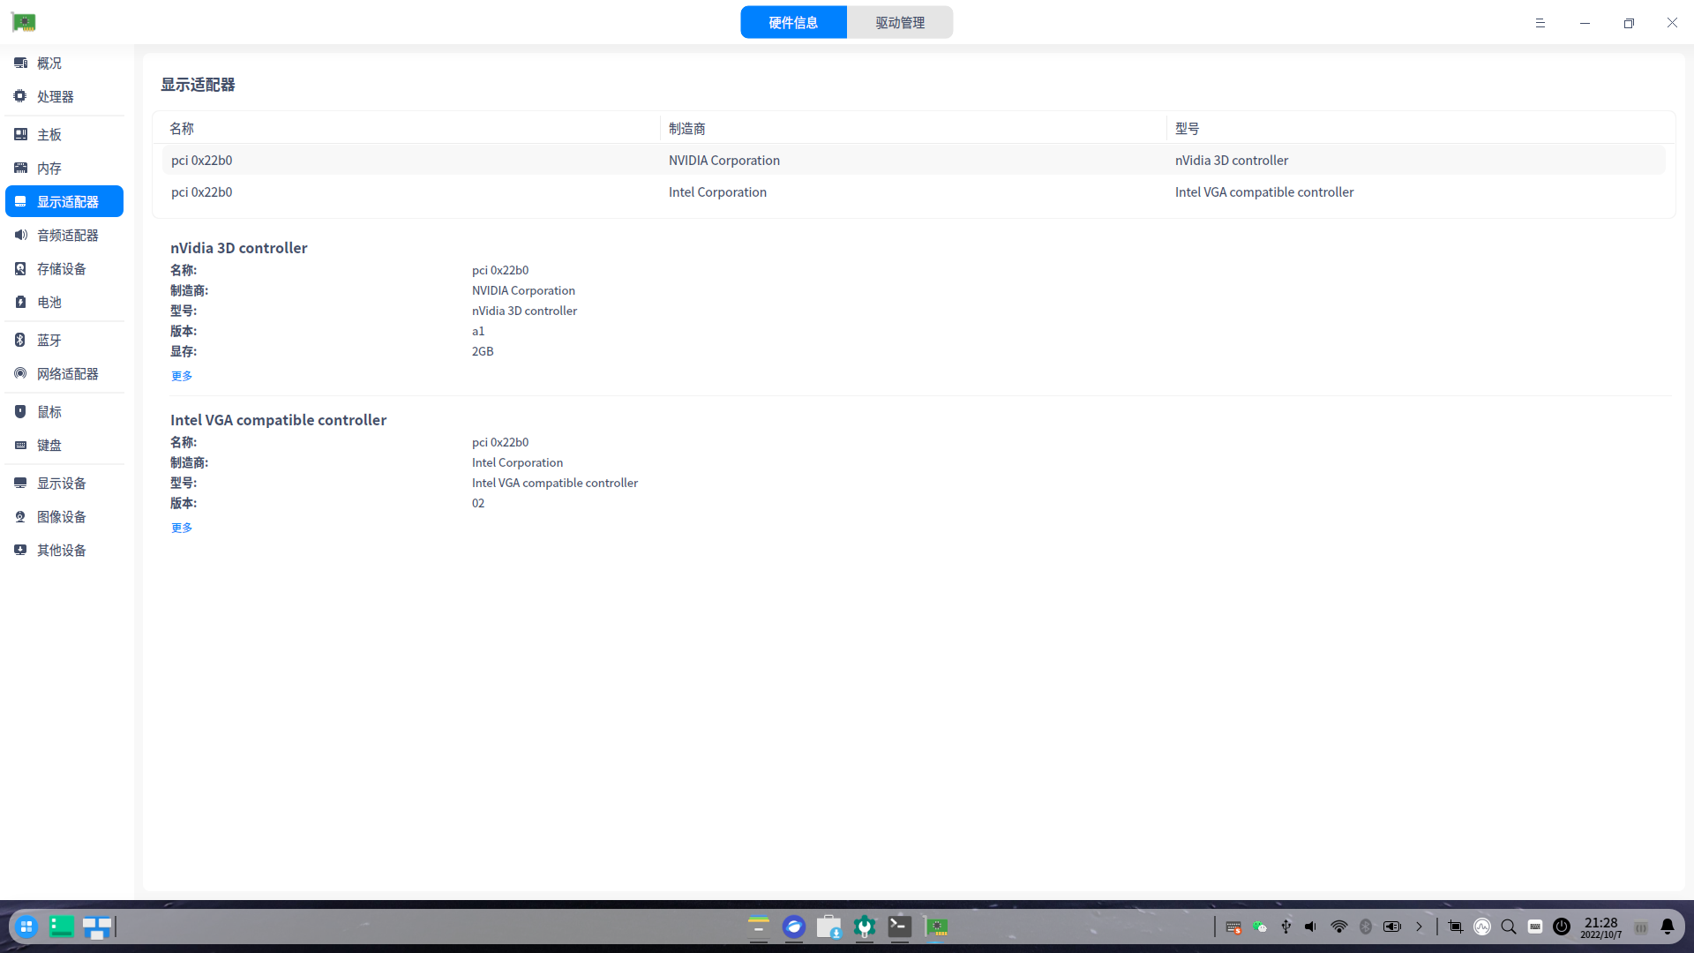Click the power button in tray
1694x953 pixels.
click(x=1562, y=927)
